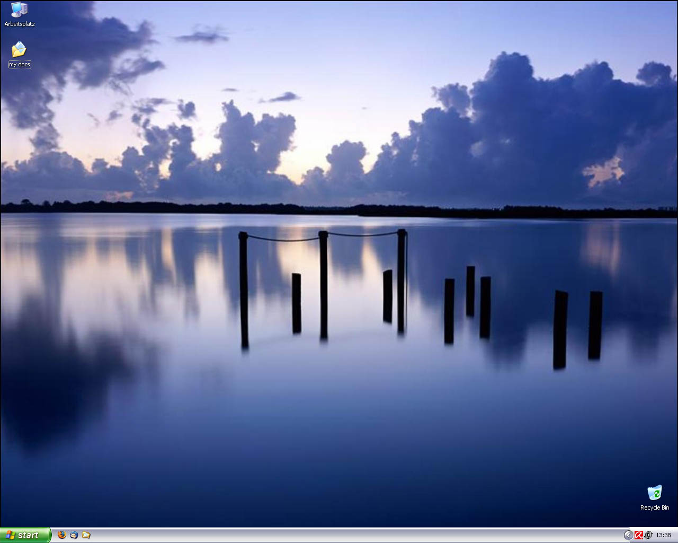Click the Avira red umbrella tray icon

tap(639, 535)
